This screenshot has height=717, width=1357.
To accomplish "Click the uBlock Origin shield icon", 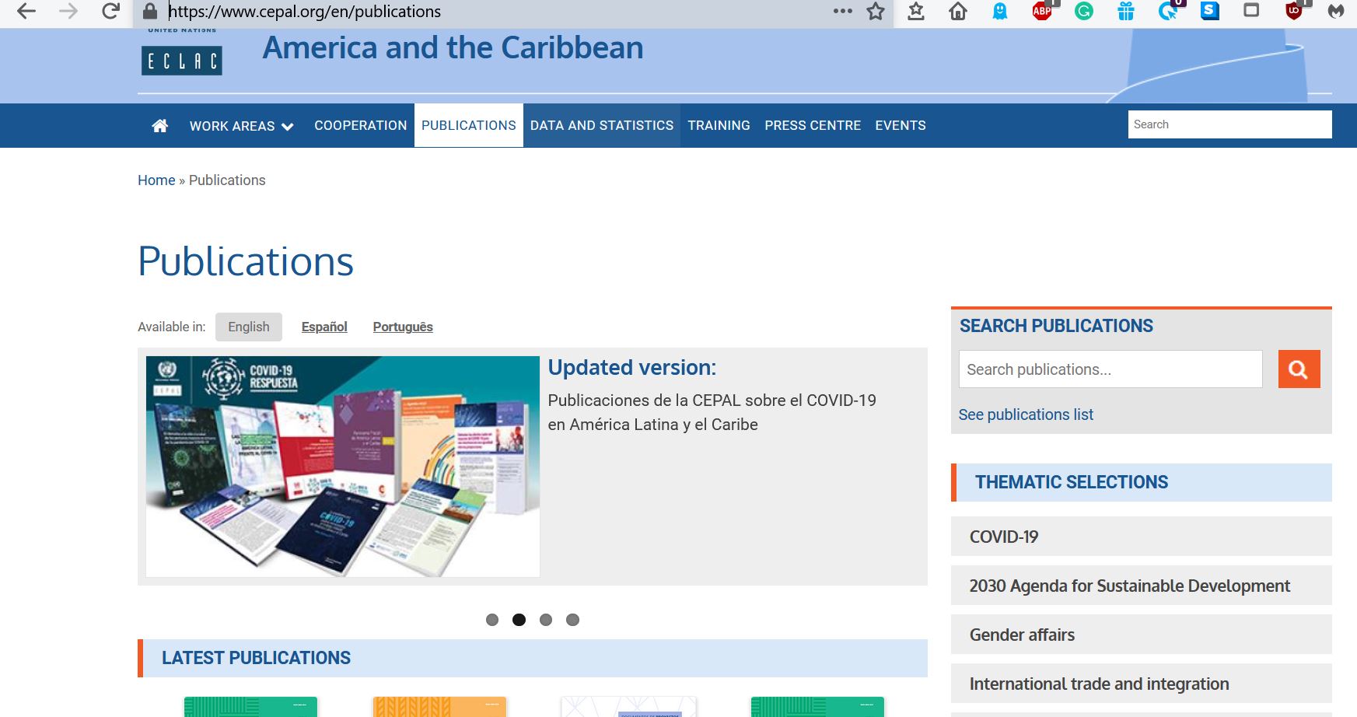I will pos(1293,12).
